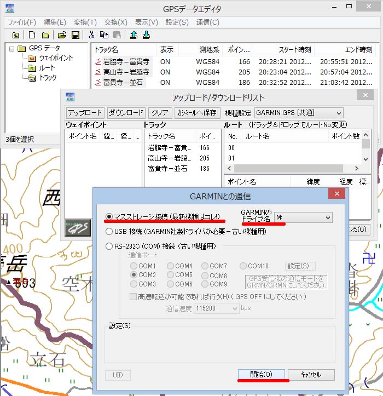Select the ウェイポイント folder in tree
The image size is (383, 396).
click(55, 58)
